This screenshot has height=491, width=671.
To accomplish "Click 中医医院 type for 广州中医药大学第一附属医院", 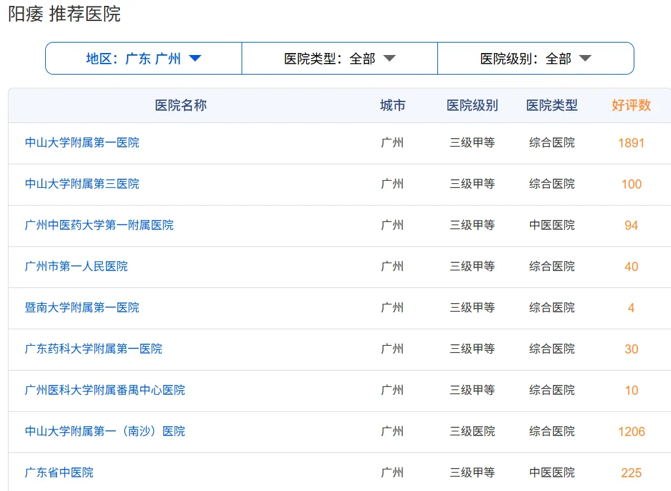I will (552, 225).
